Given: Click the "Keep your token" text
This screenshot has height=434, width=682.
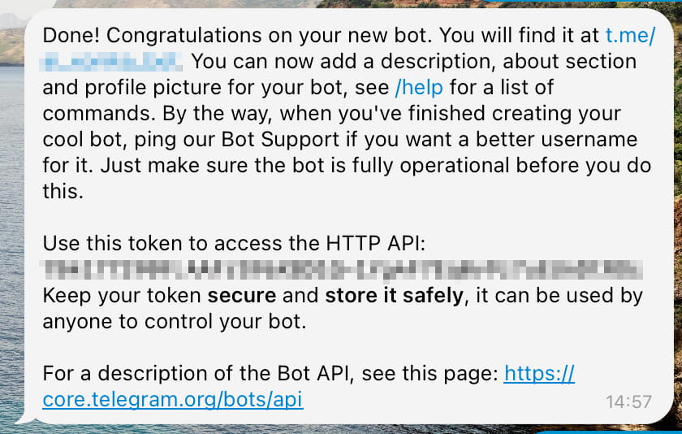Looking at the screenshot, I should [122, 295].
